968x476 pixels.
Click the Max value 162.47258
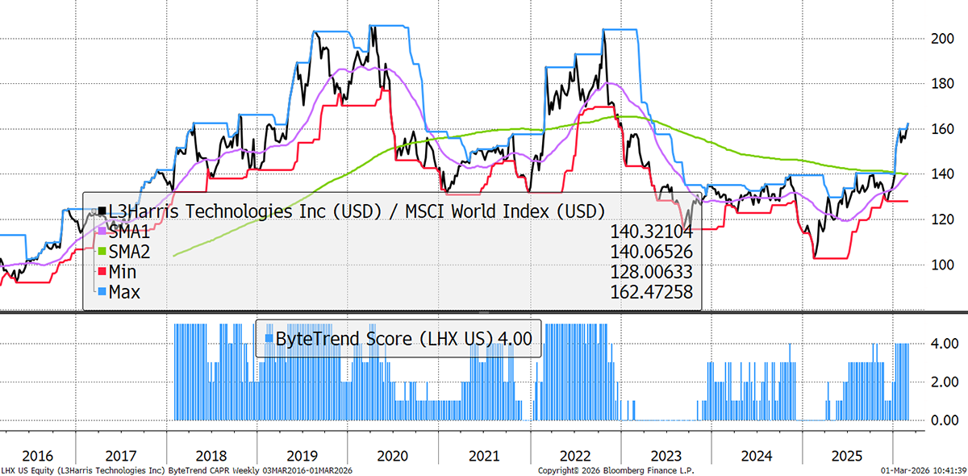(x=651, y=293)
